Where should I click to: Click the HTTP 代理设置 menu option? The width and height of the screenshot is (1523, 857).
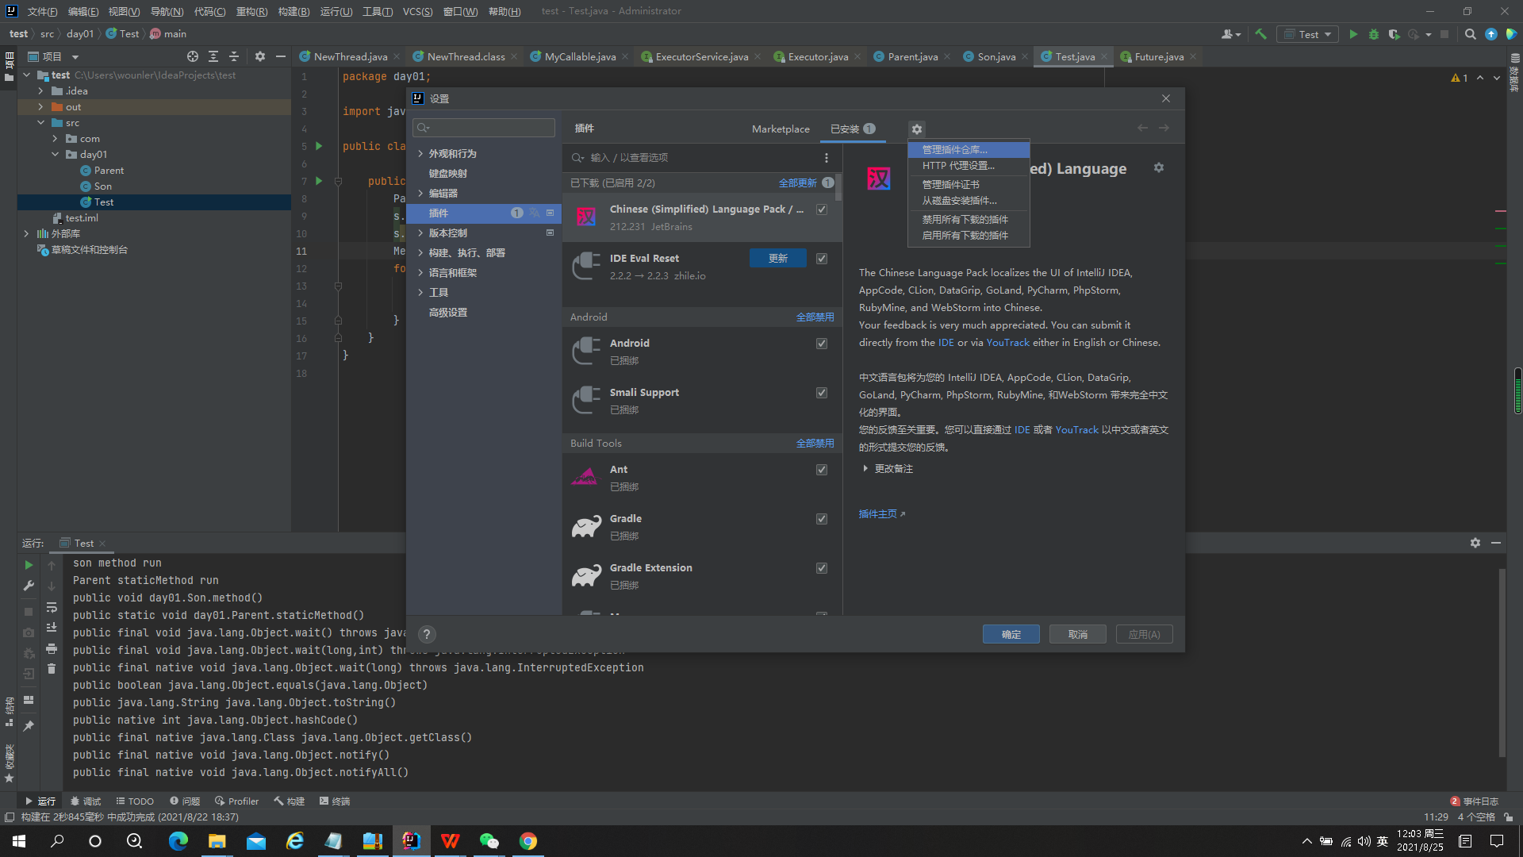coord(959,165)
